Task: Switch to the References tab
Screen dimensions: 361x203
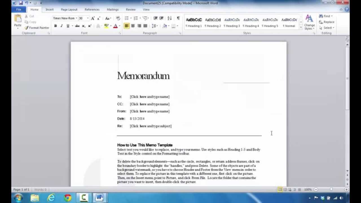Action: point(92,10)
